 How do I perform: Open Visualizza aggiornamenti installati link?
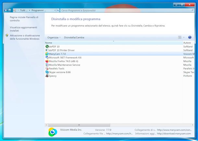[x=23, y=29]
